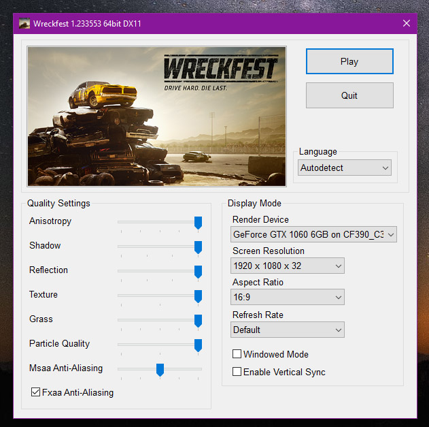
Task: Click the Wreckfest icon in title bar
Action: [x=24, y=24]
